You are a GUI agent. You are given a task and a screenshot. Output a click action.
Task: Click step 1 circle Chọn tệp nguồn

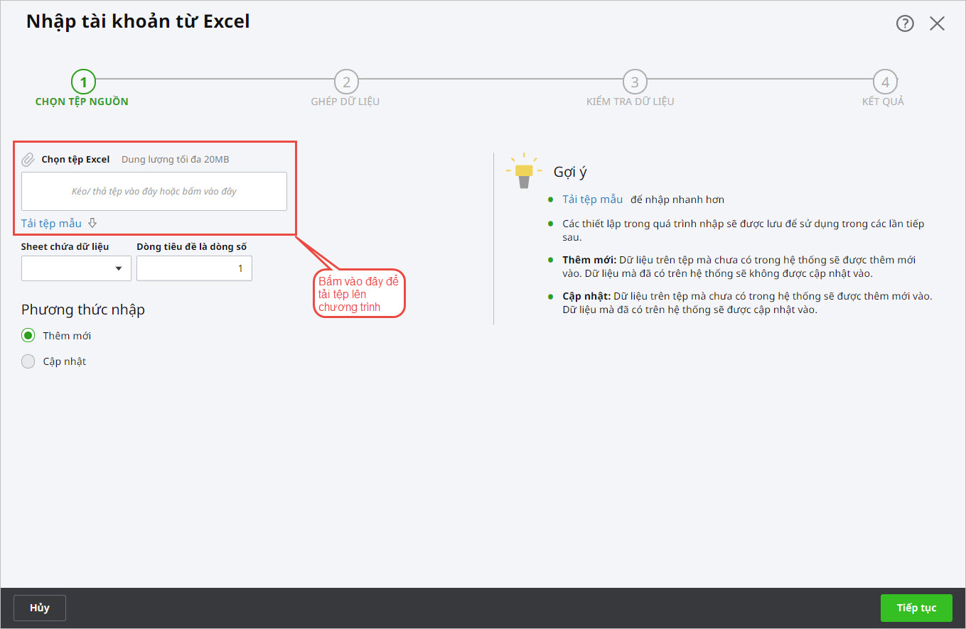click(83, 82)
